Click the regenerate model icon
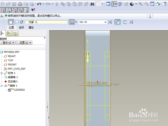 coord(80,4)
